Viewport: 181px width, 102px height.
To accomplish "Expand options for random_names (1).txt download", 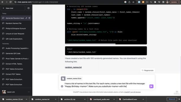I will 26,99.
